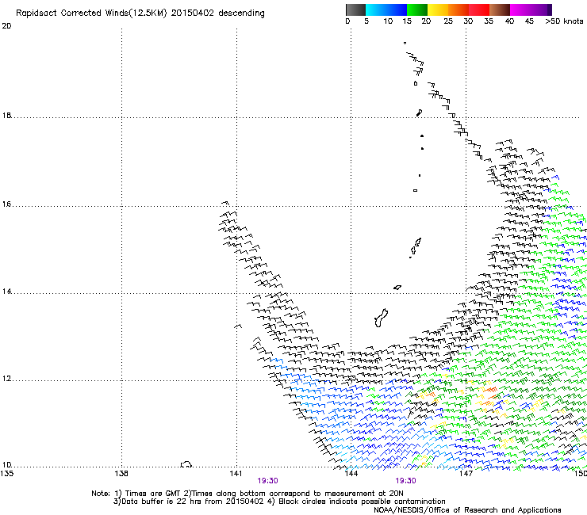Click the longitude label 138

pos(121,474)
